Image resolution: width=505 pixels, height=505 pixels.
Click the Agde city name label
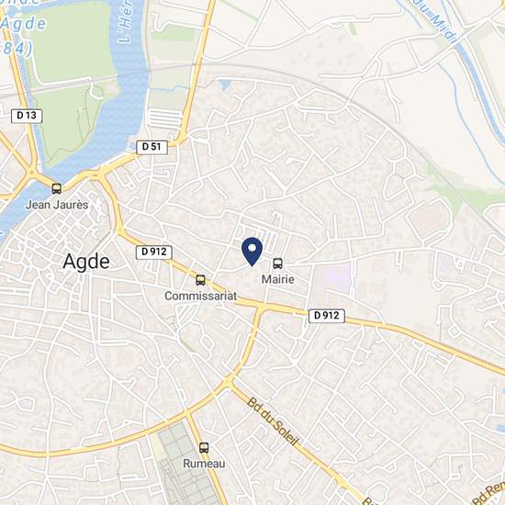click(86, 262)
